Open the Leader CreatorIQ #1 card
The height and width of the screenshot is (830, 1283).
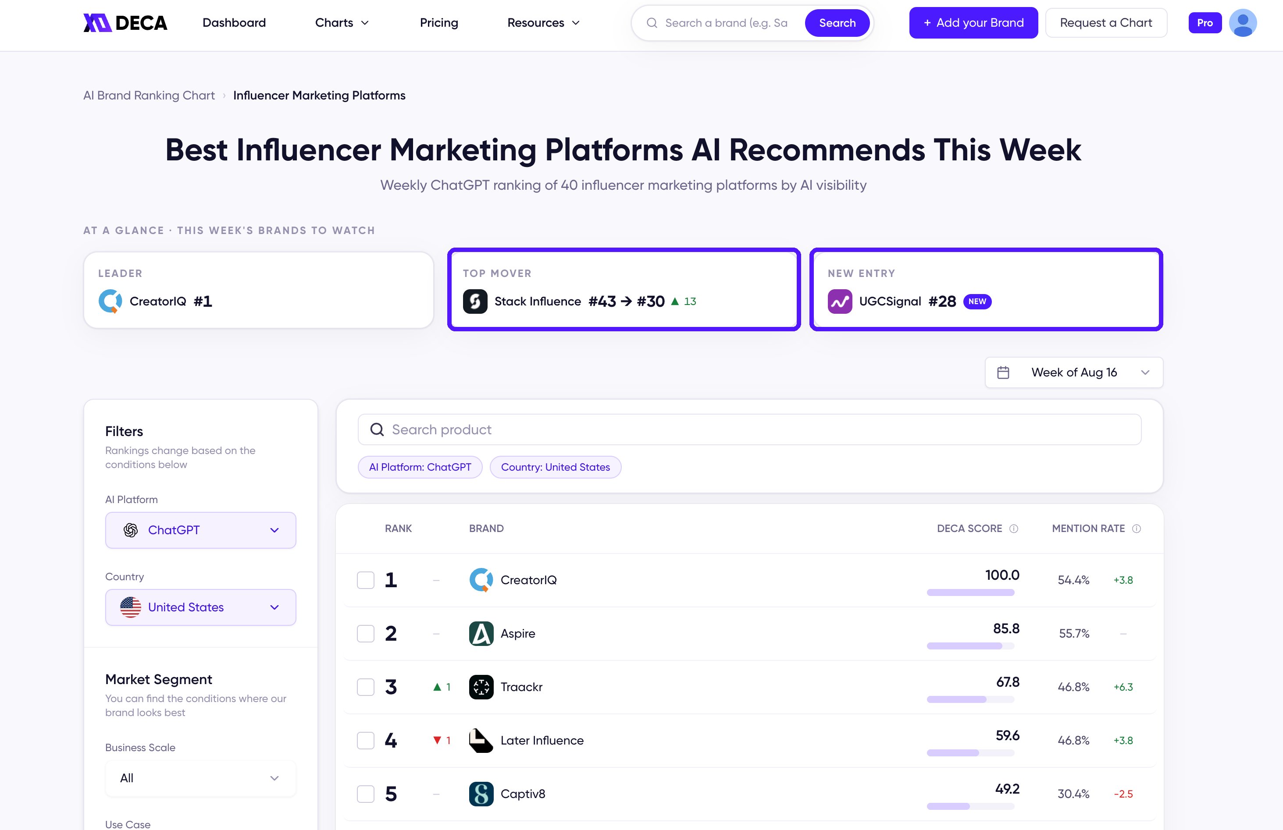(259, 290)
